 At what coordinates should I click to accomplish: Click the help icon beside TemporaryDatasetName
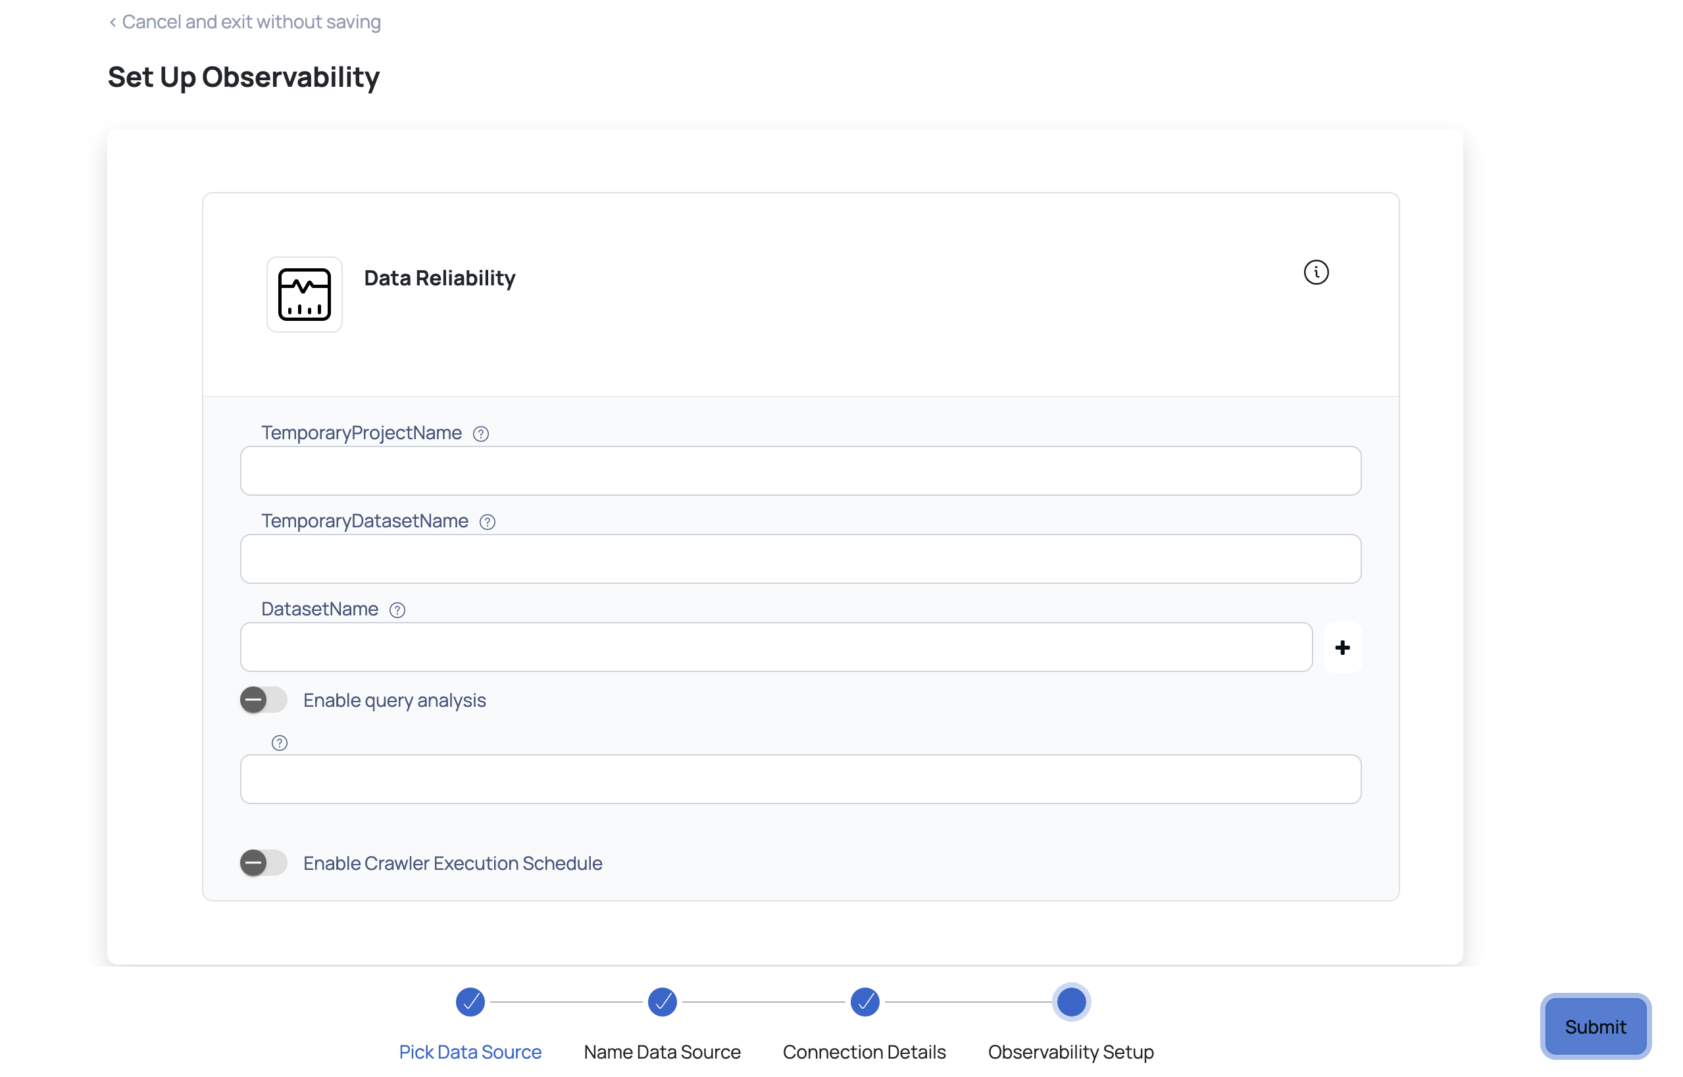coord(486,521)
